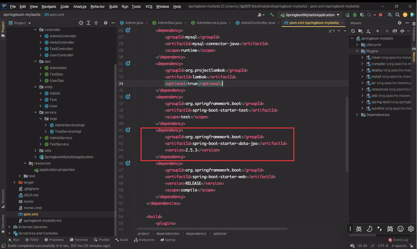The image size is (417, 249).
Task: Expand the utils folder
Action: [35, 150]
